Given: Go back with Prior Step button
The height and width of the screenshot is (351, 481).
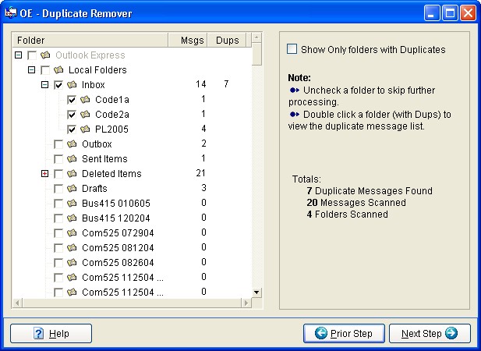Looking at the screenshot, I should coord(344,334).
